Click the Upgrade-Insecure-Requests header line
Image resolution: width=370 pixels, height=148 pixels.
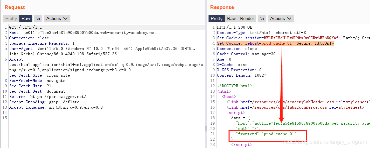click(42, 43)
